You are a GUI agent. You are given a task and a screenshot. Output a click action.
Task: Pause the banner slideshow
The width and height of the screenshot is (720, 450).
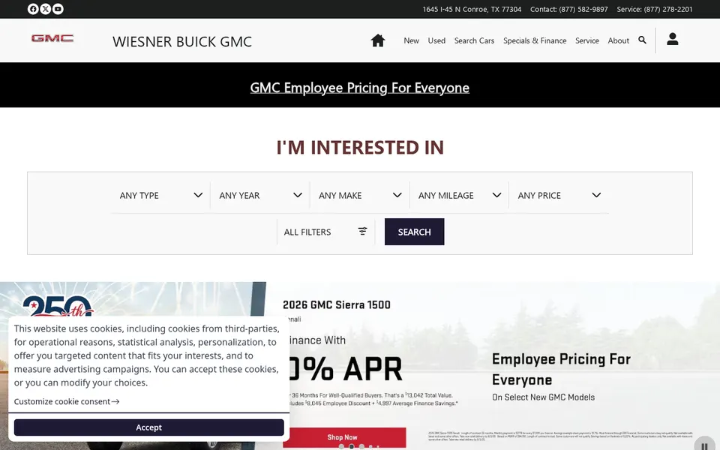click(705, 445)
